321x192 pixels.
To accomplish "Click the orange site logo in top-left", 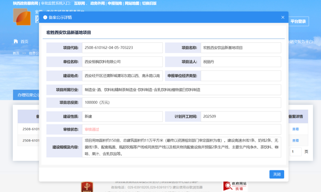I will [22, 17].
